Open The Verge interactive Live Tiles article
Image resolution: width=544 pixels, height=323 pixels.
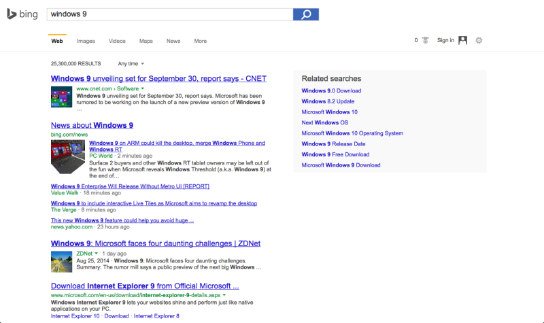pyautogui.click(x=154, y=203)
